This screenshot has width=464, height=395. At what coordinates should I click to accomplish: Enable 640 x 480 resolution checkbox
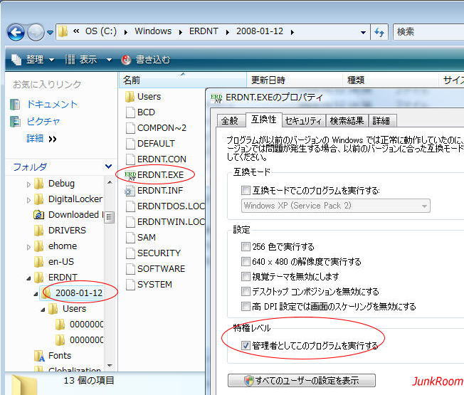click(x=246, y=262)
